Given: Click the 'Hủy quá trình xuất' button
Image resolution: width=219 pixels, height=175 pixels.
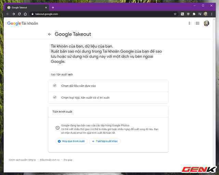Looking at the screenshot, I should point(72,141).
